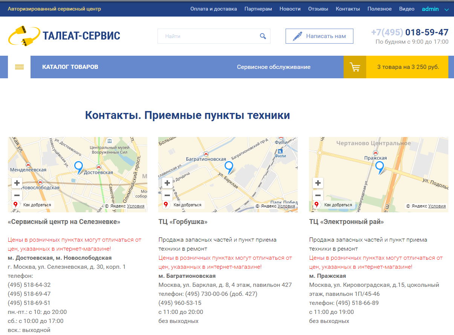Open cart with 3 товара на 3 250 руб.
The image size is (454, 335).
click(408, 67)
